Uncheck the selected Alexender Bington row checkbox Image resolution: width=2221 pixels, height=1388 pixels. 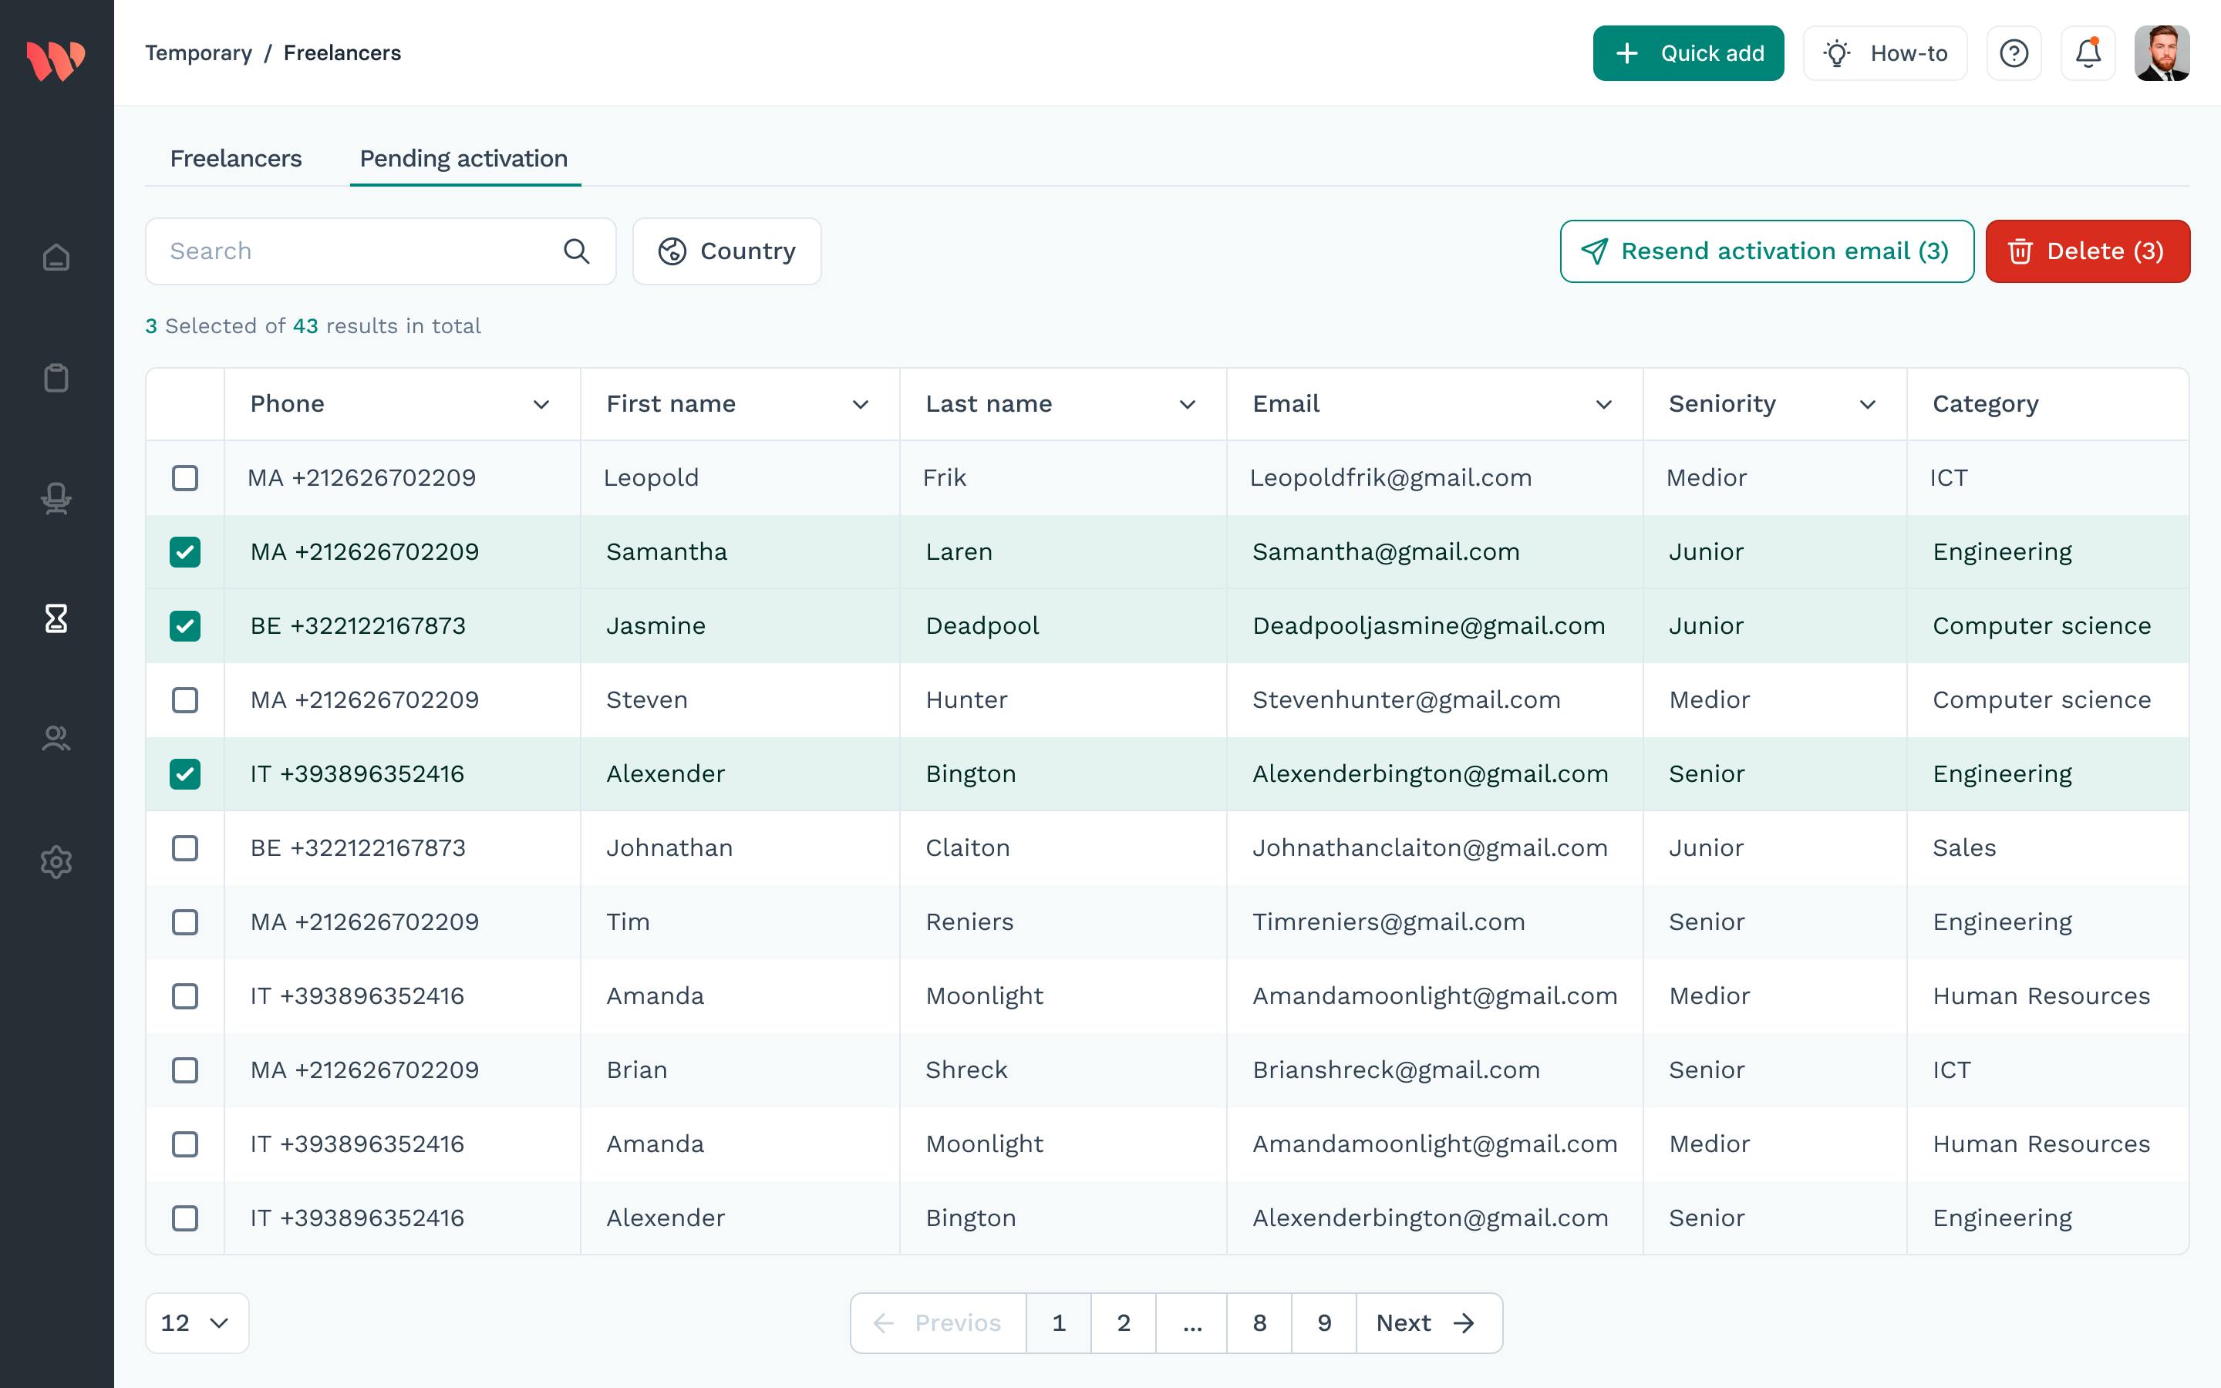click(x=185, y=774)
